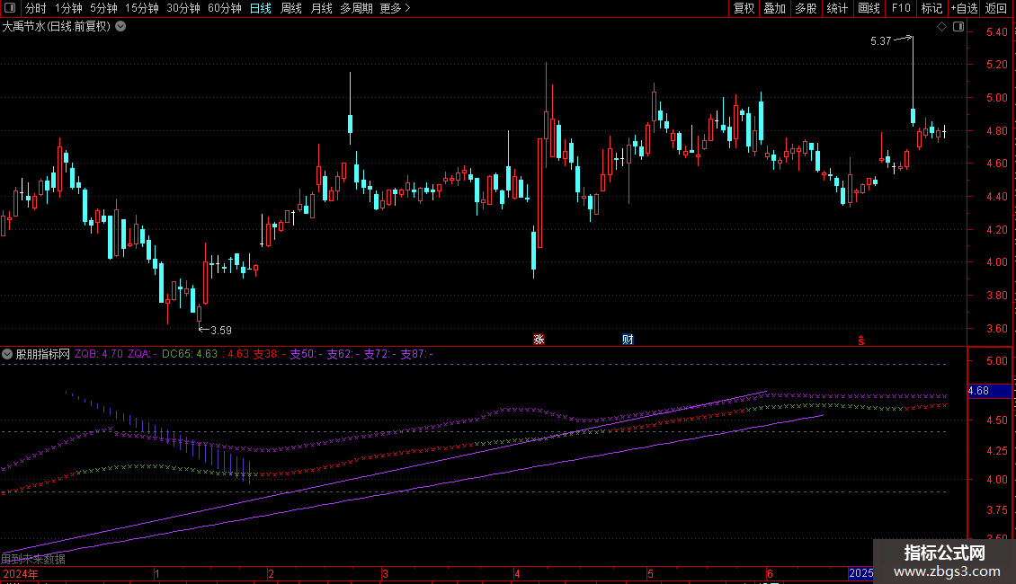Switch to the 60分钟 period tab
The image size is (1016, 584).
click(x=225, y=8)
